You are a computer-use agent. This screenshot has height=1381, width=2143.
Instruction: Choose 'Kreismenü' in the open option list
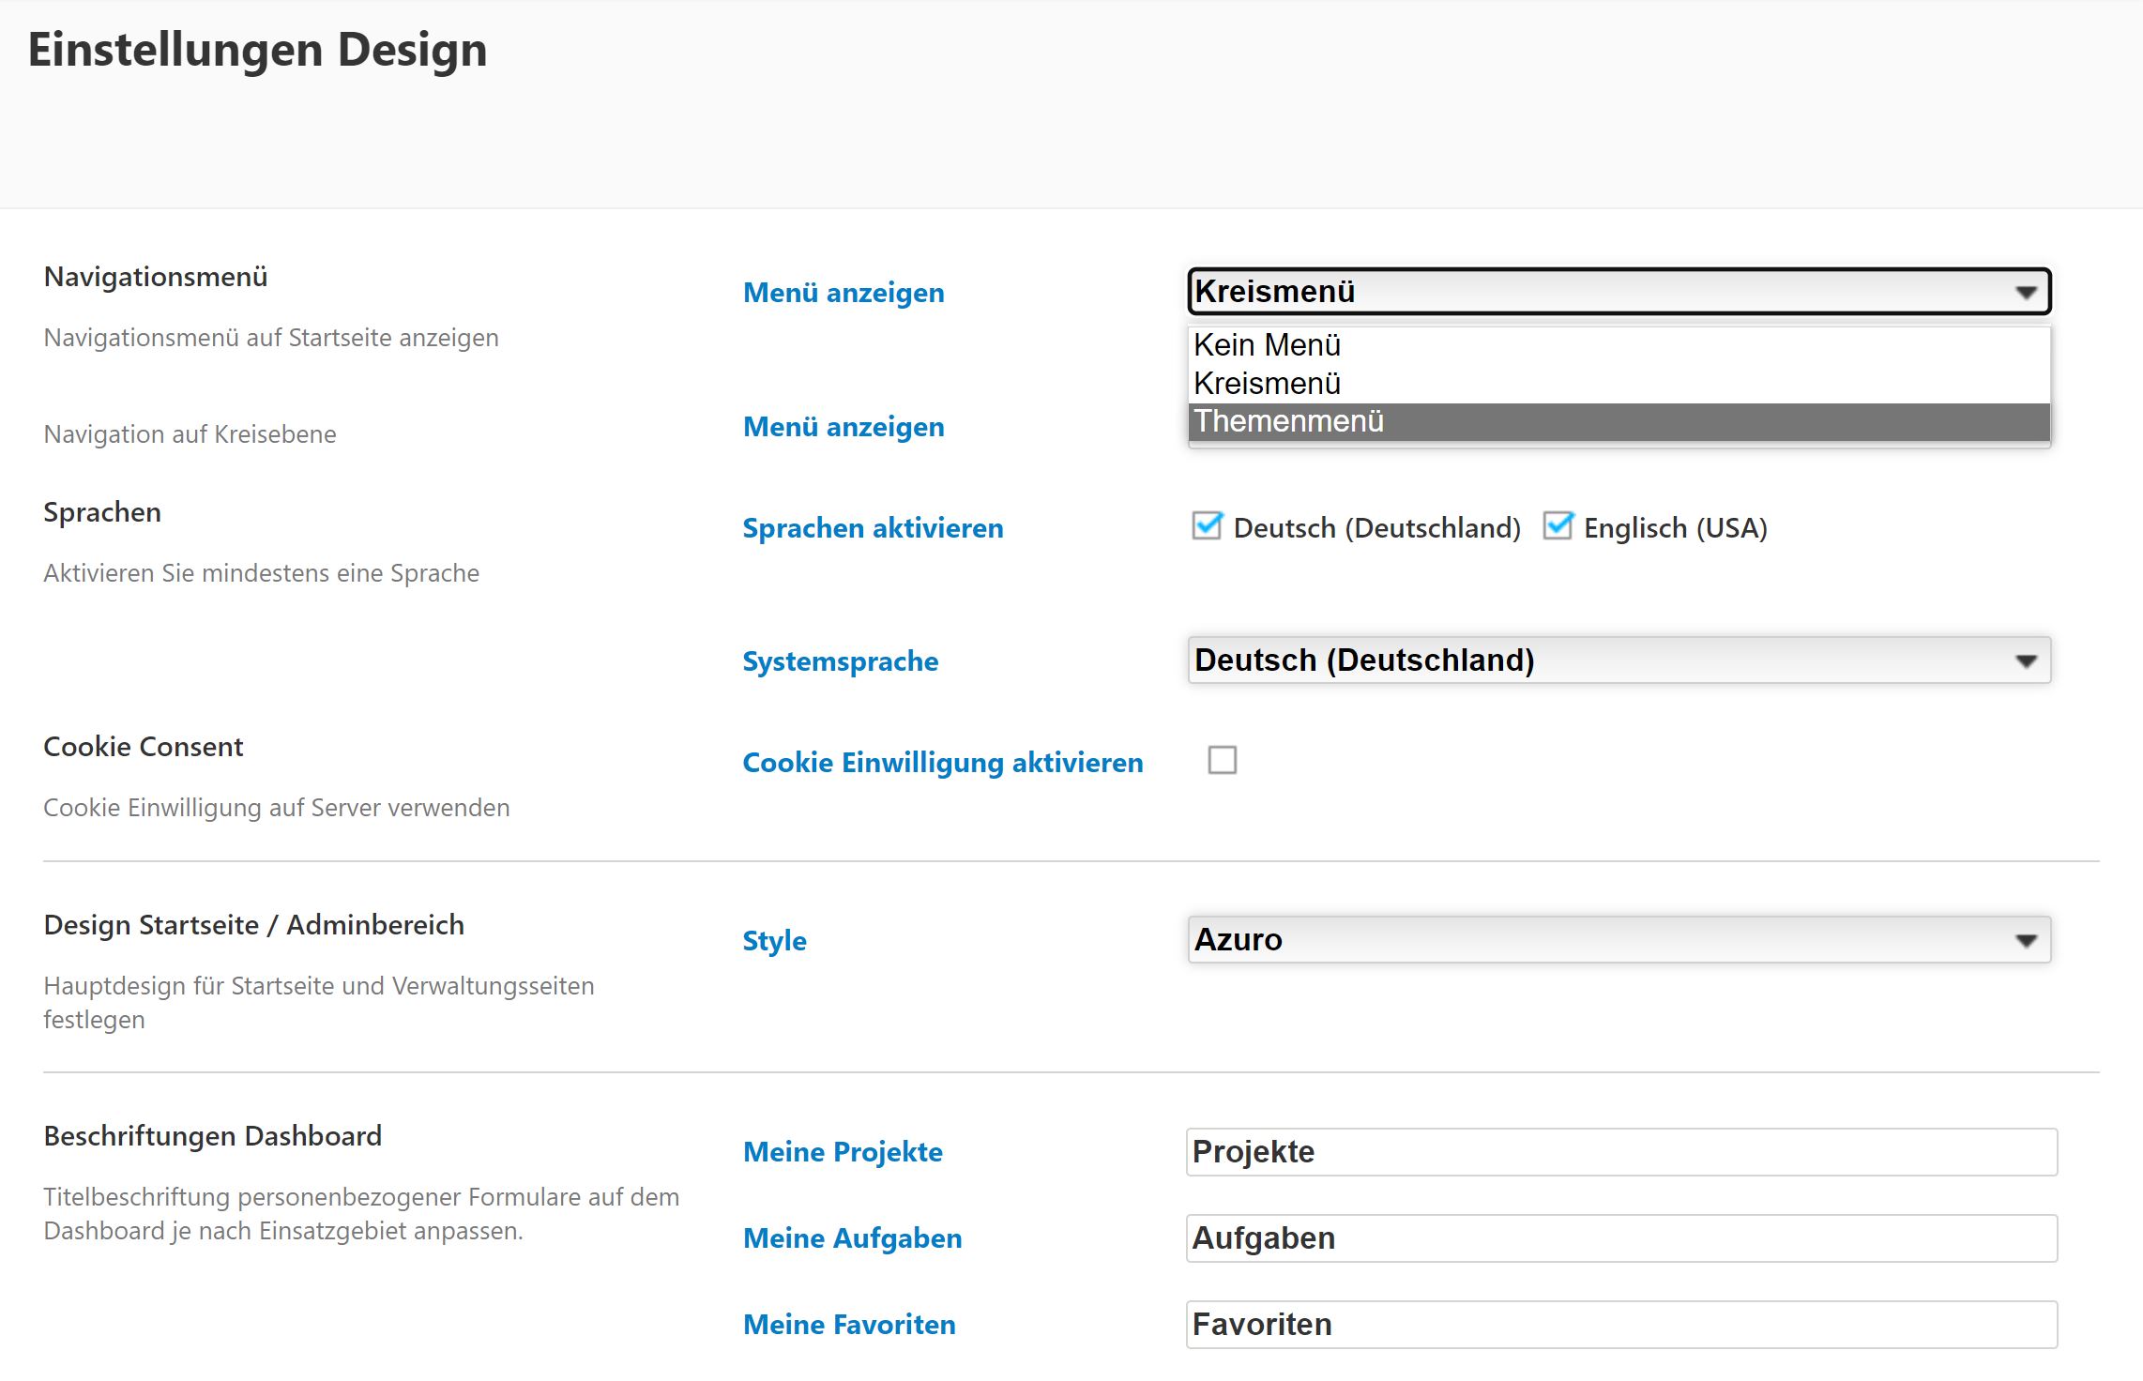(x=1619, y=384)
